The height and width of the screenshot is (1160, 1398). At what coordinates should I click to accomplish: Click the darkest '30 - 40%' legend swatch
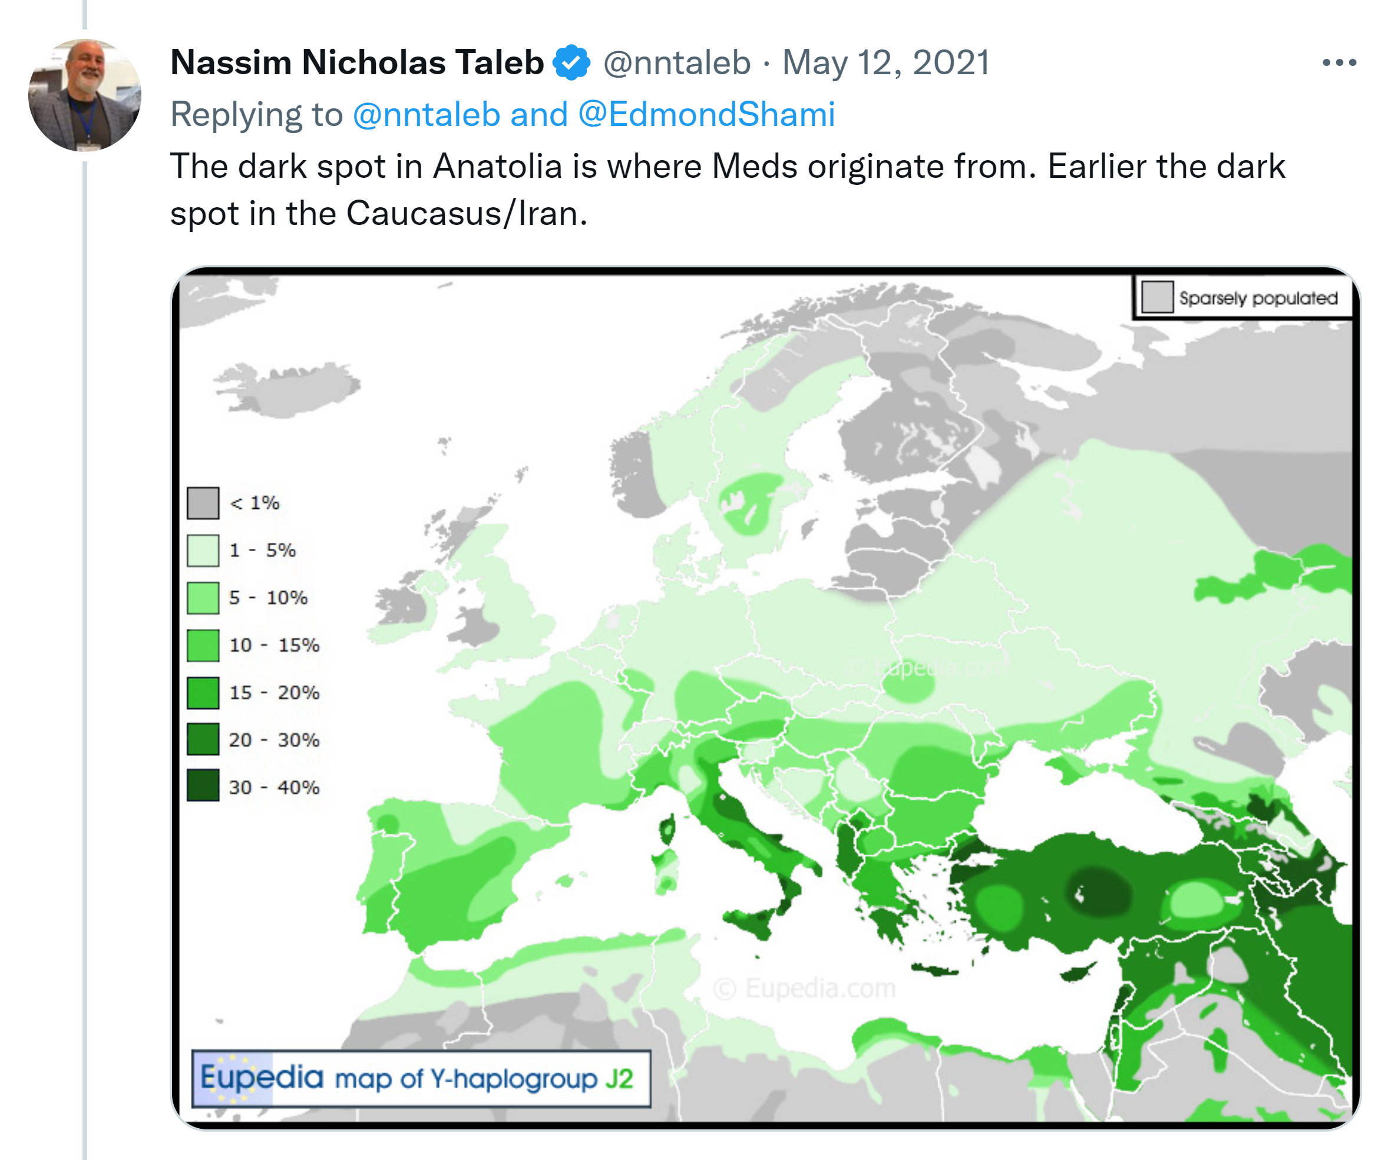coord(203,786)
